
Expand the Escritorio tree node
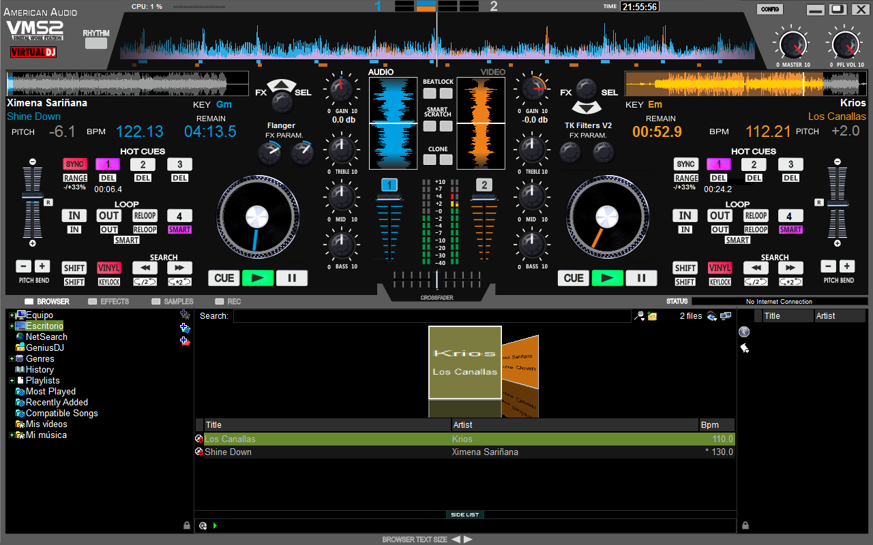point(12,326)
